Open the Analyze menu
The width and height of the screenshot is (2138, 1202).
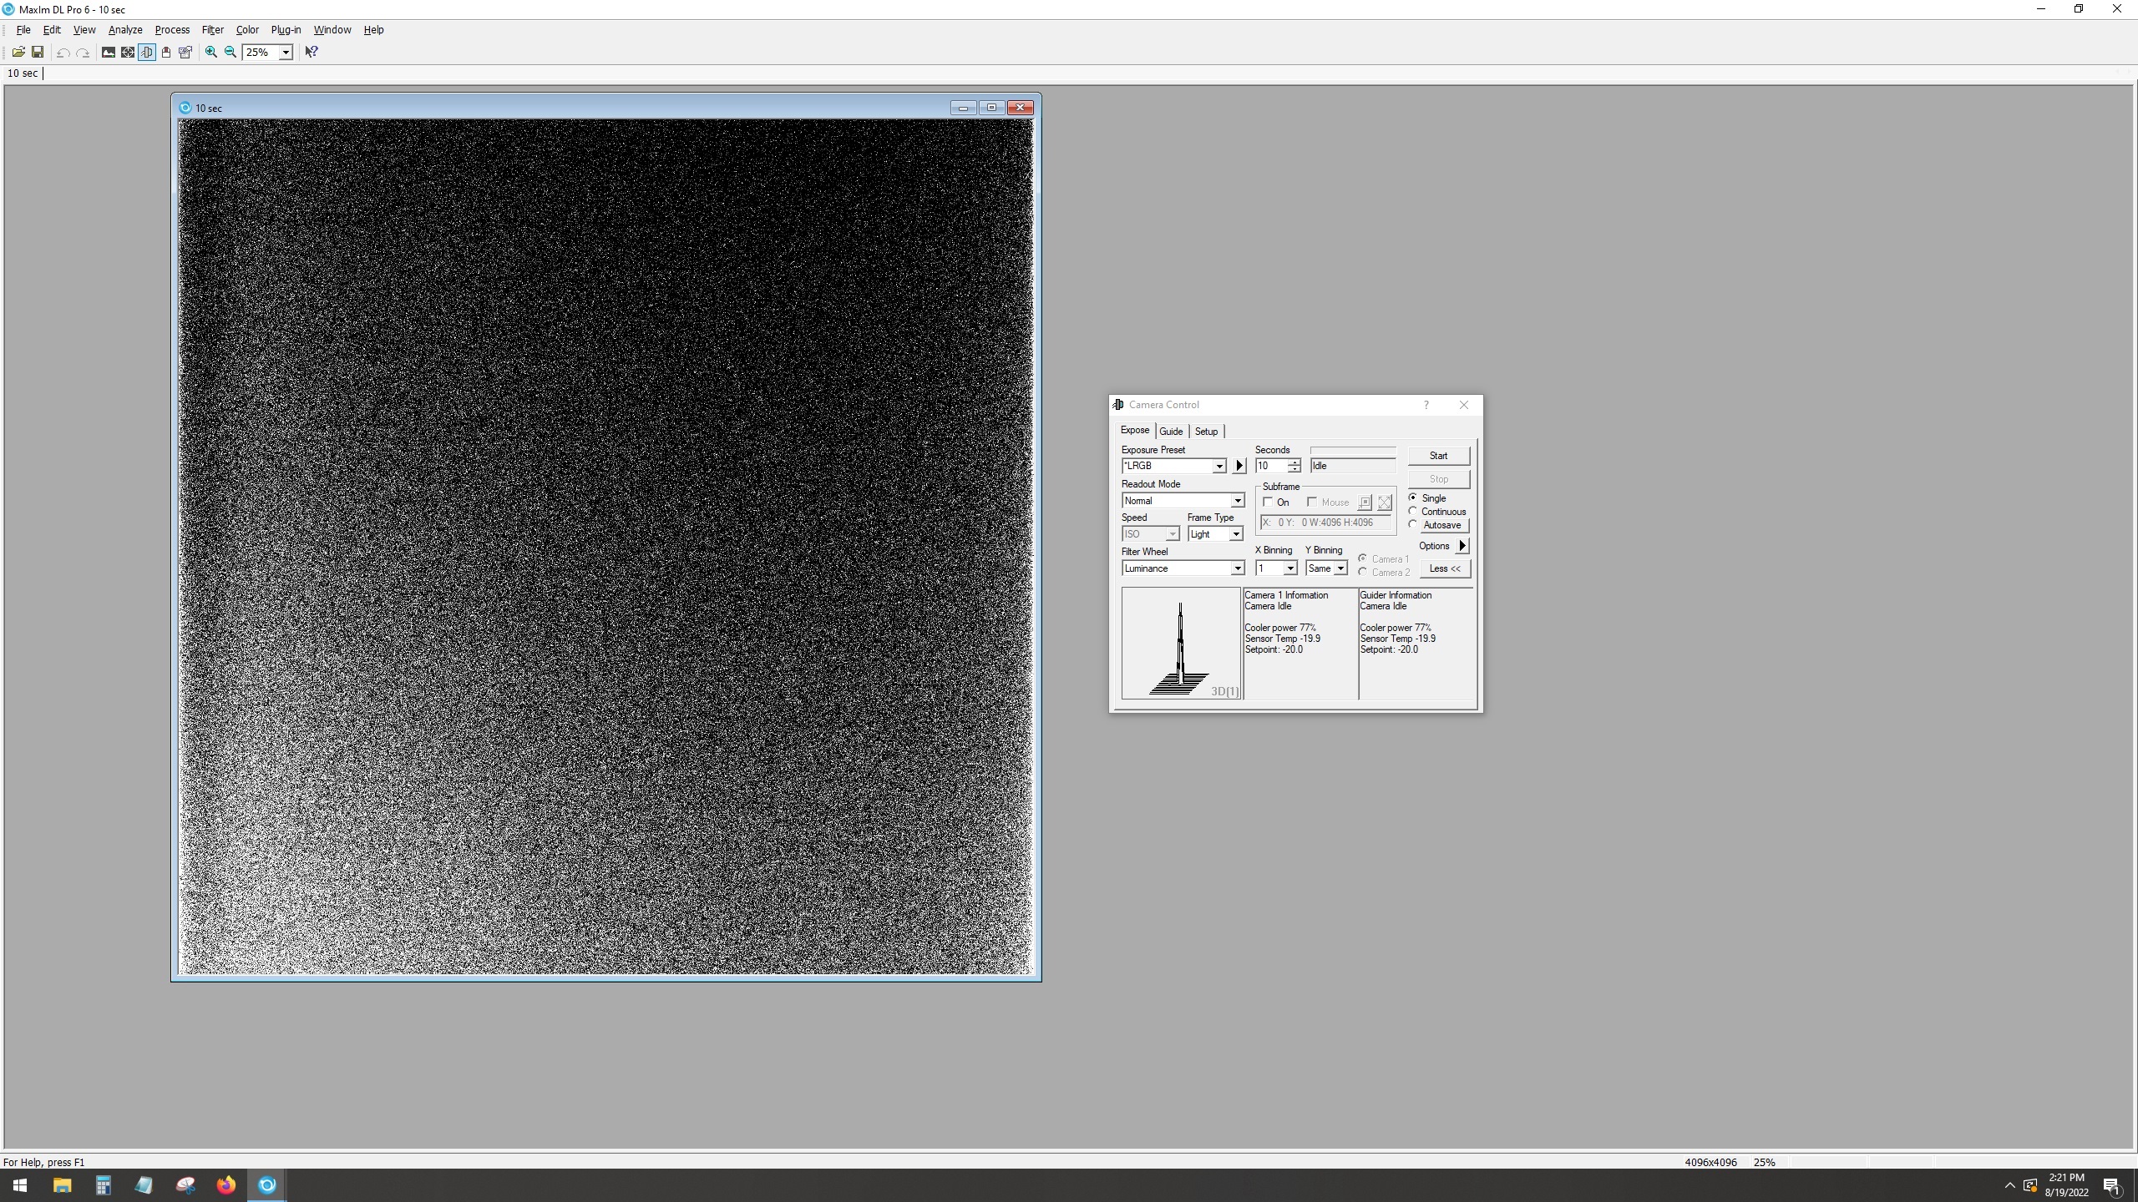pyautogui.click(x=125, y=29)
